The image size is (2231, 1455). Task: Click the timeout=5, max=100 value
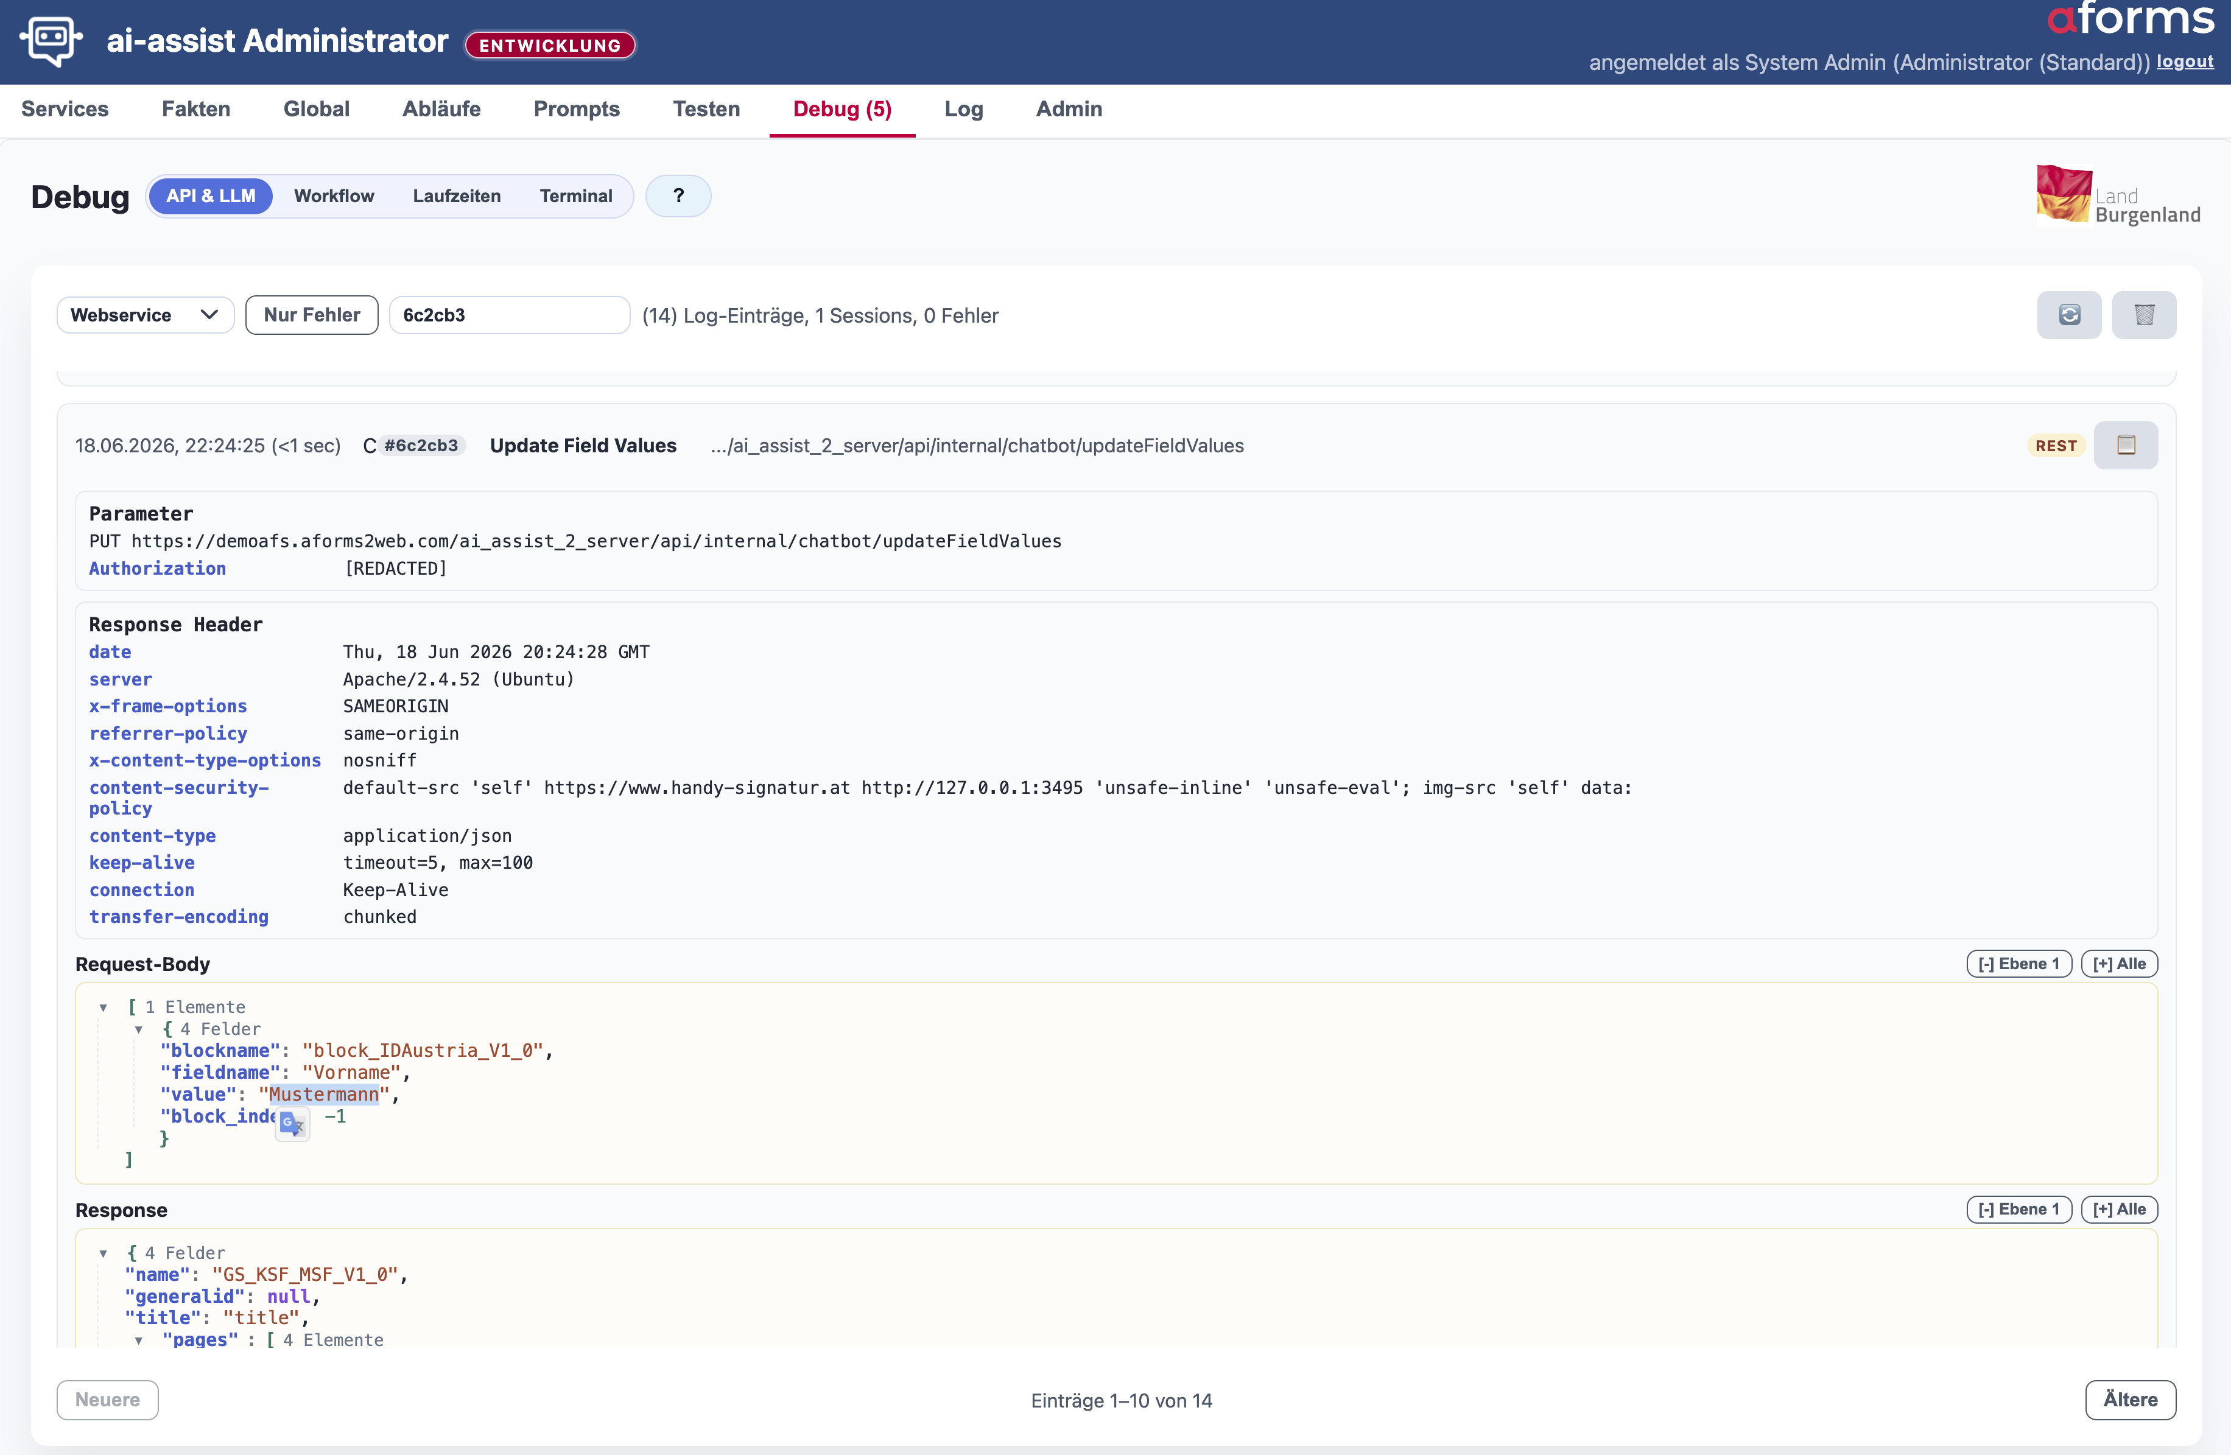pyautogui.click(x=438, y=863)
